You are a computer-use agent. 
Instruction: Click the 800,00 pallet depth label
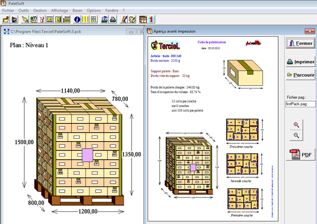(36, 203)
